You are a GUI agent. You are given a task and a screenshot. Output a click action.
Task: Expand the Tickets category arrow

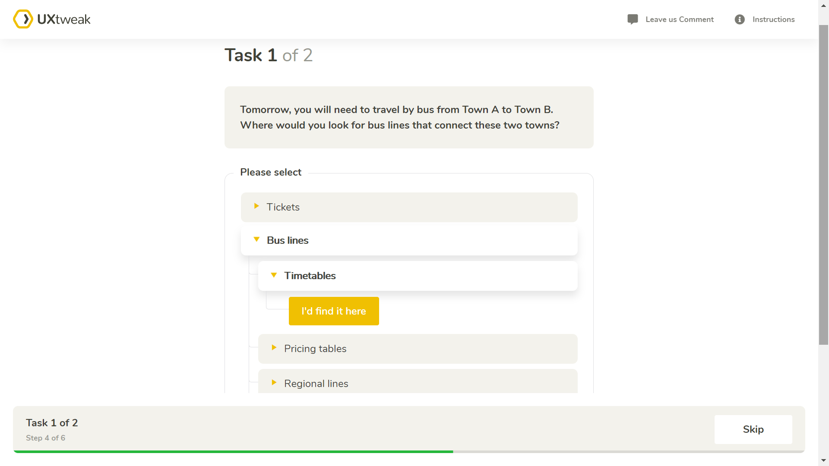click(256, 206)
